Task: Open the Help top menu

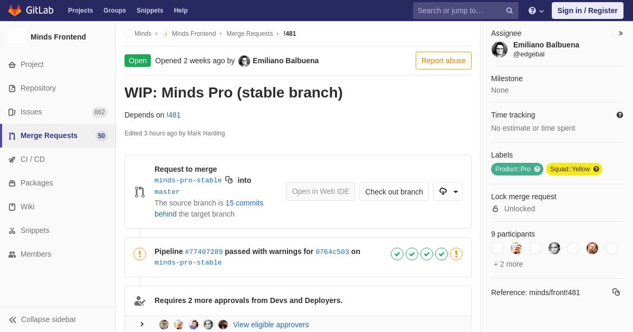Action: [x=181, y=11]
